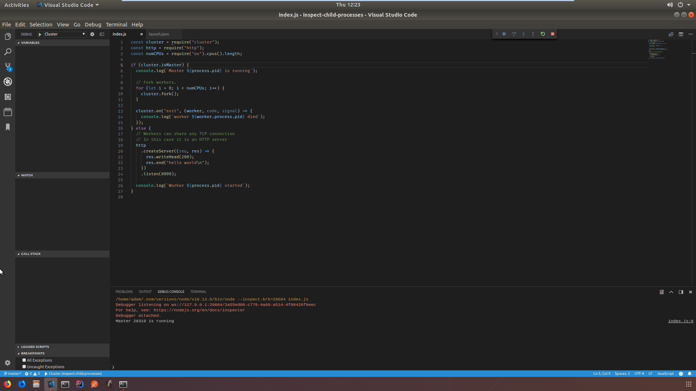Open the Split Editor icon near top right
This screenshot has width=696, height=391.
coord(681,34)
